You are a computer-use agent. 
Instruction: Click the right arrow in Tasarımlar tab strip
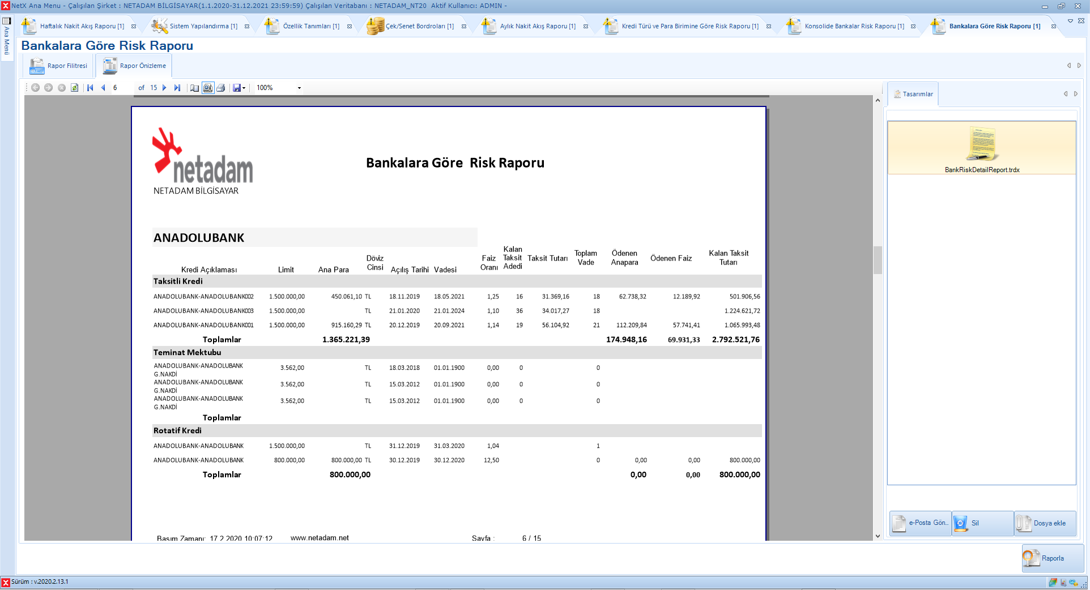click(1075, 94)
